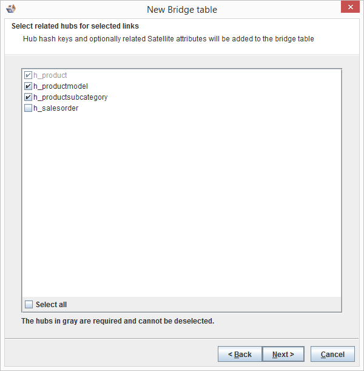Tick the Select all checkbox
The width and height of the screenshot is (364, 371).
click(x=29, y=304)
